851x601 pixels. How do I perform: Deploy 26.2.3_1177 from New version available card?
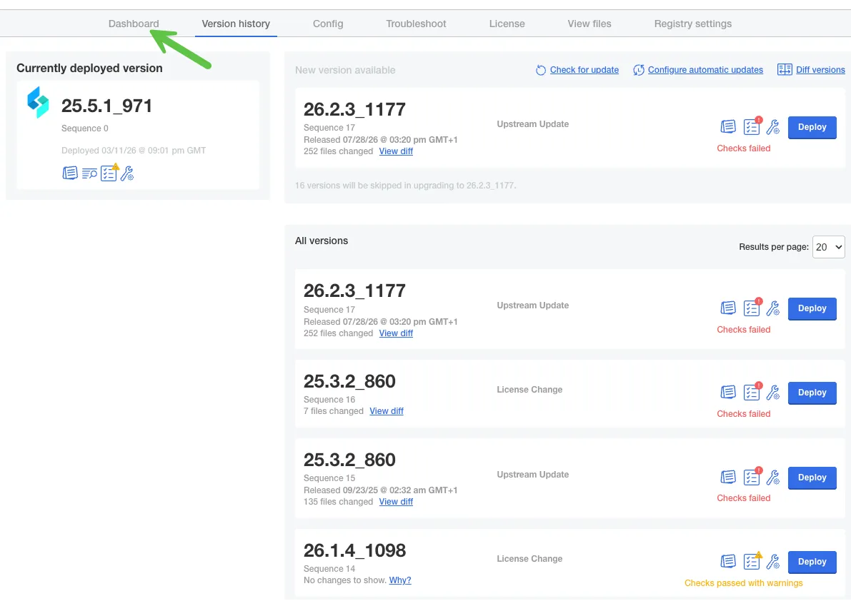812,127
